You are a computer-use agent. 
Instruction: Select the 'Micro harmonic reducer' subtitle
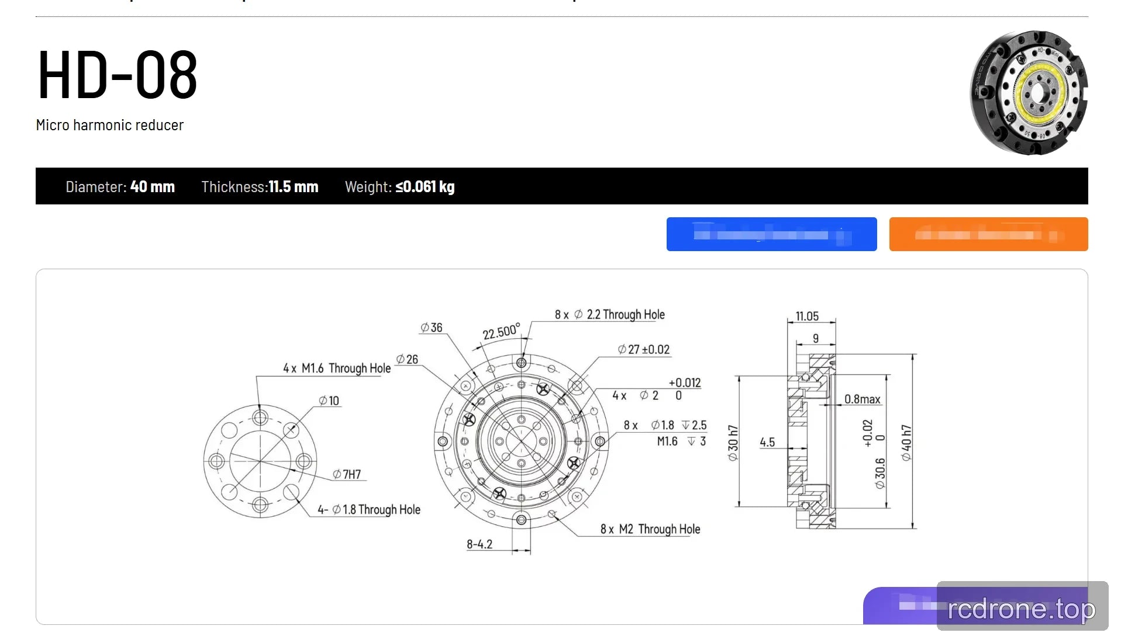(110, 125)
